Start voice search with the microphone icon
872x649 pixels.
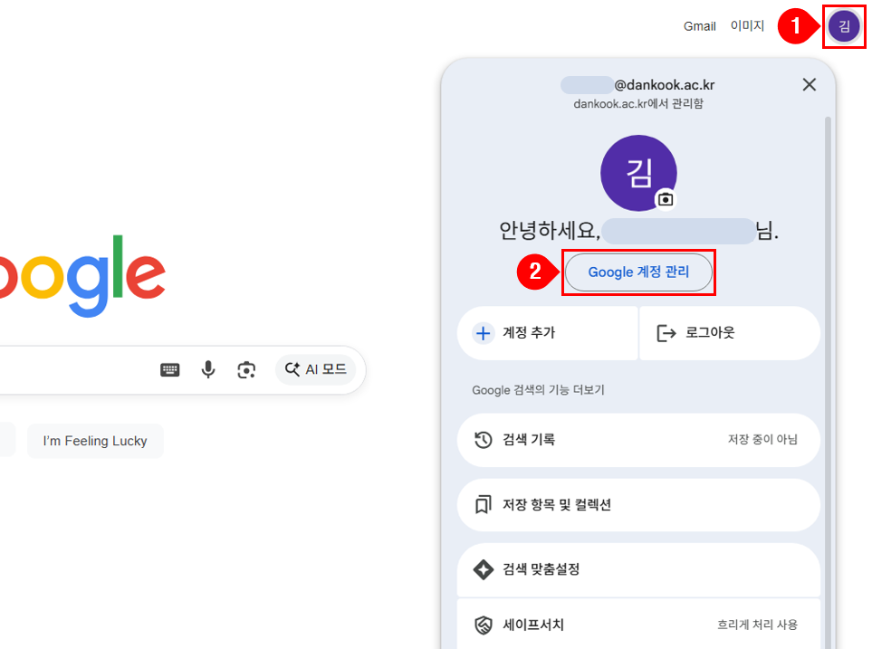[208, 369]
